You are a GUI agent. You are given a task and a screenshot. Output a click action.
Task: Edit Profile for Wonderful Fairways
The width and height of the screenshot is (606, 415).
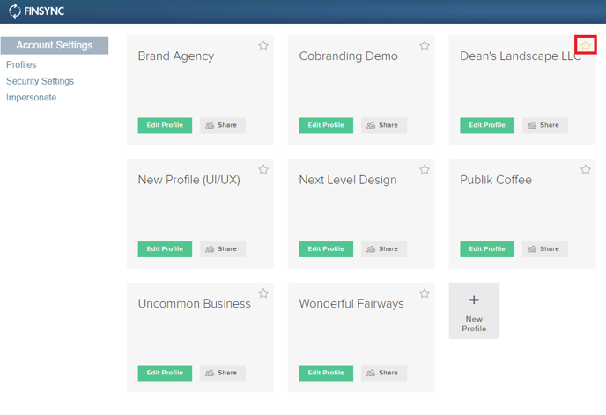[x=326, y=373]
